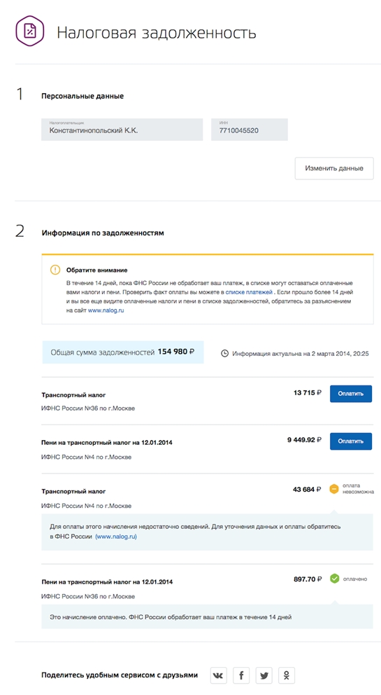Open the списке платежей link
The width and height of the screenshot is (381, 695).
tap(249, 293)
